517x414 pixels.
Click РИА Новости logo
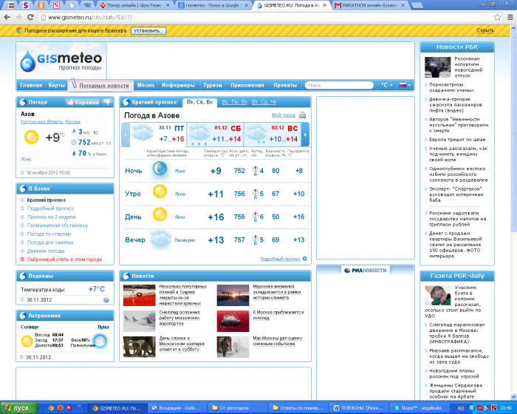point(366,271)
